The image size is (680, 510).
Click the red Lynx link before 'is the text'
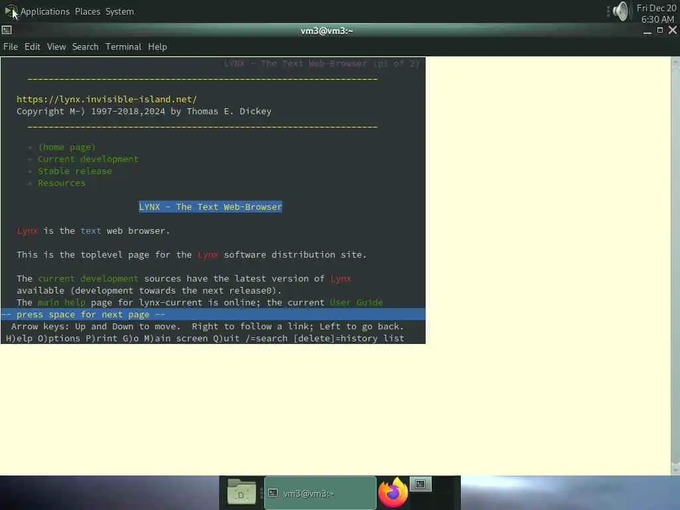27,230
